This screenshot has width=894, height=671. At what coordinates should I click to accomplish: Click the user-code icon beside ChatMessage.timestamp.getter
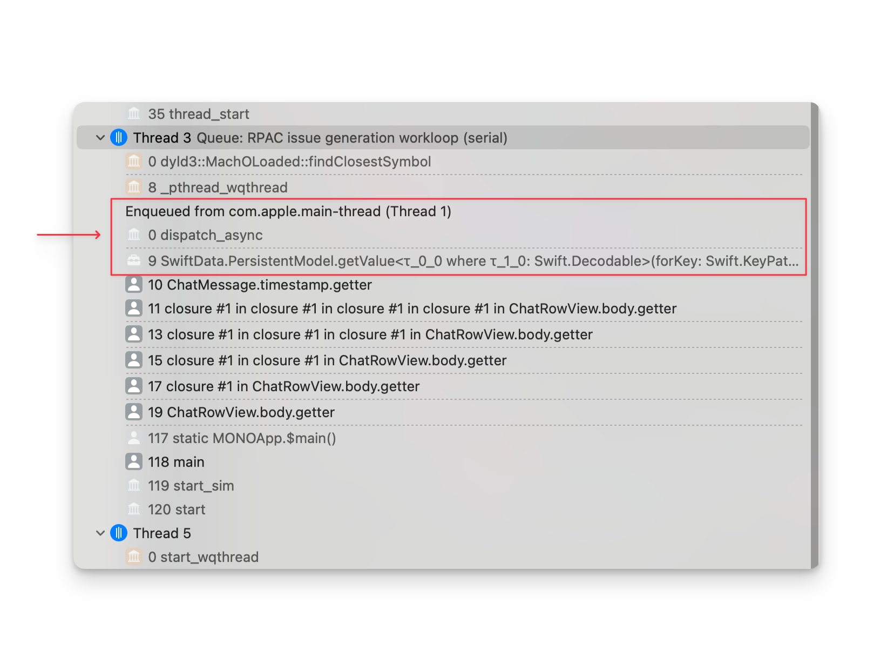(x=134, y=285)
